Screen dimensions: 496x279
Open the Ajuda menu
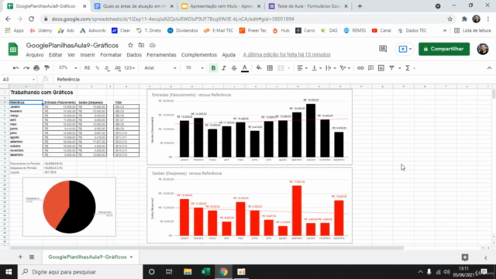pos(229,55)
